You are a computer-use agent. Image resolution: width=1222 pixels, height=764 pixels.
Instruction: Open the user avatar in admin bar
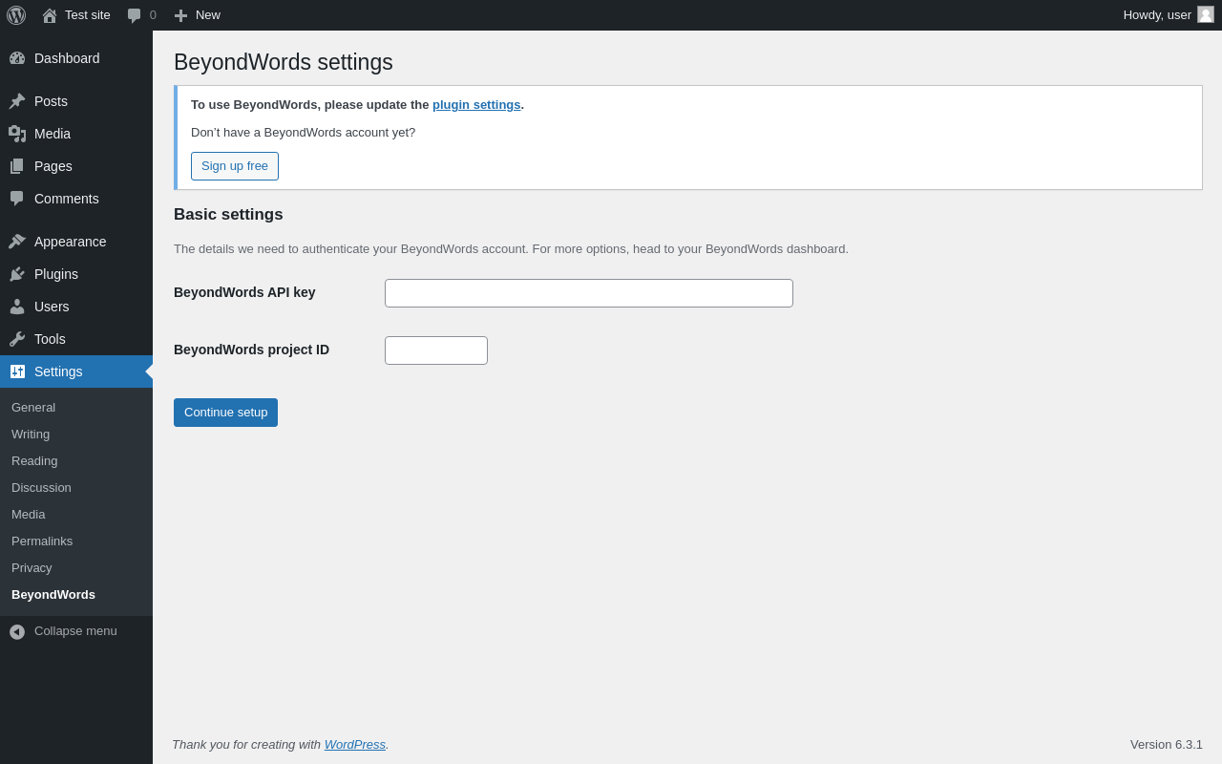1206,14
